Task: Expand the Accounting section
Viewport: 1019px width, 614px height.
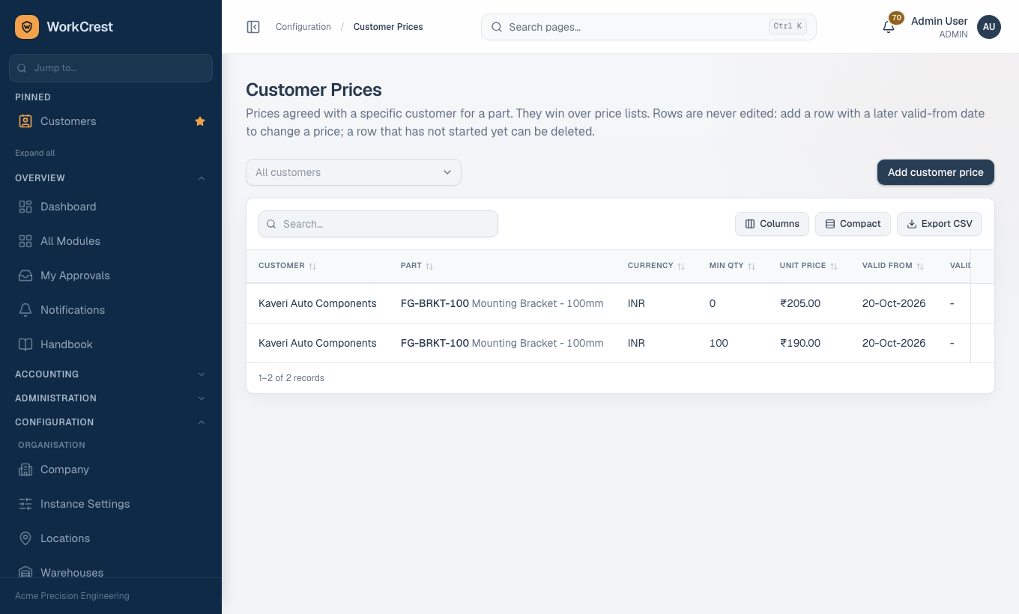Action: pos(111,374)
